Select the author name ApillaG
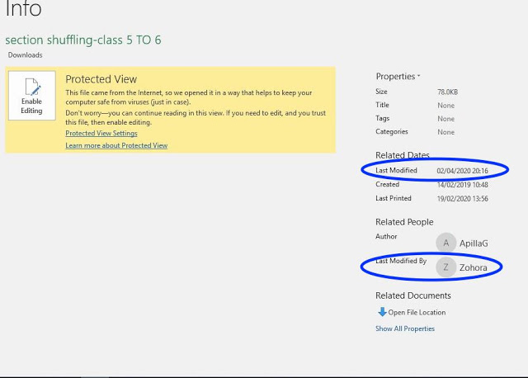Viewport: 528px width, 378px height. click(x=474, y=243)
